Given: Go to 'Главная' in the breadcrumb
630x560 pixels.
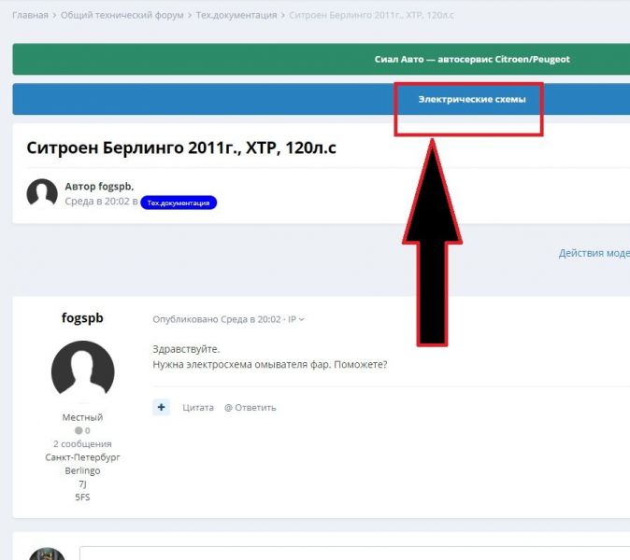Looking at the screenshot, I should (x=30, y=16).
